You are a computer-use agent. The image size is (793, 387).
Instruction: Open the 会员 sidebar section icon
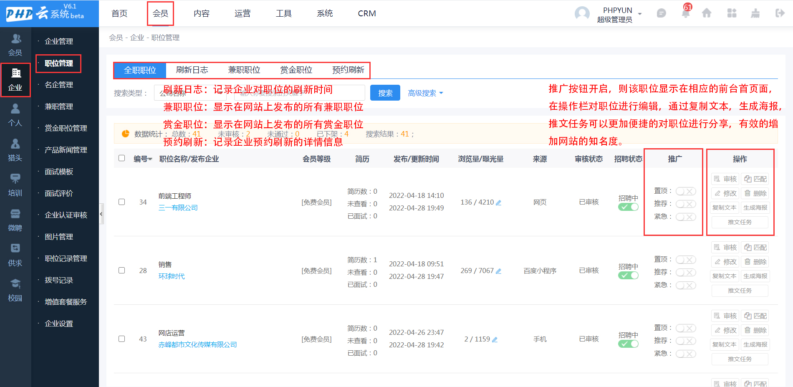click(x=15, y=39)
